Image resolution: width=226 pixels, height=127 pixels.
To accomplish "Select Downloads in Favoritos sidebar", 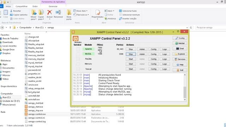I will coord(8,42).
